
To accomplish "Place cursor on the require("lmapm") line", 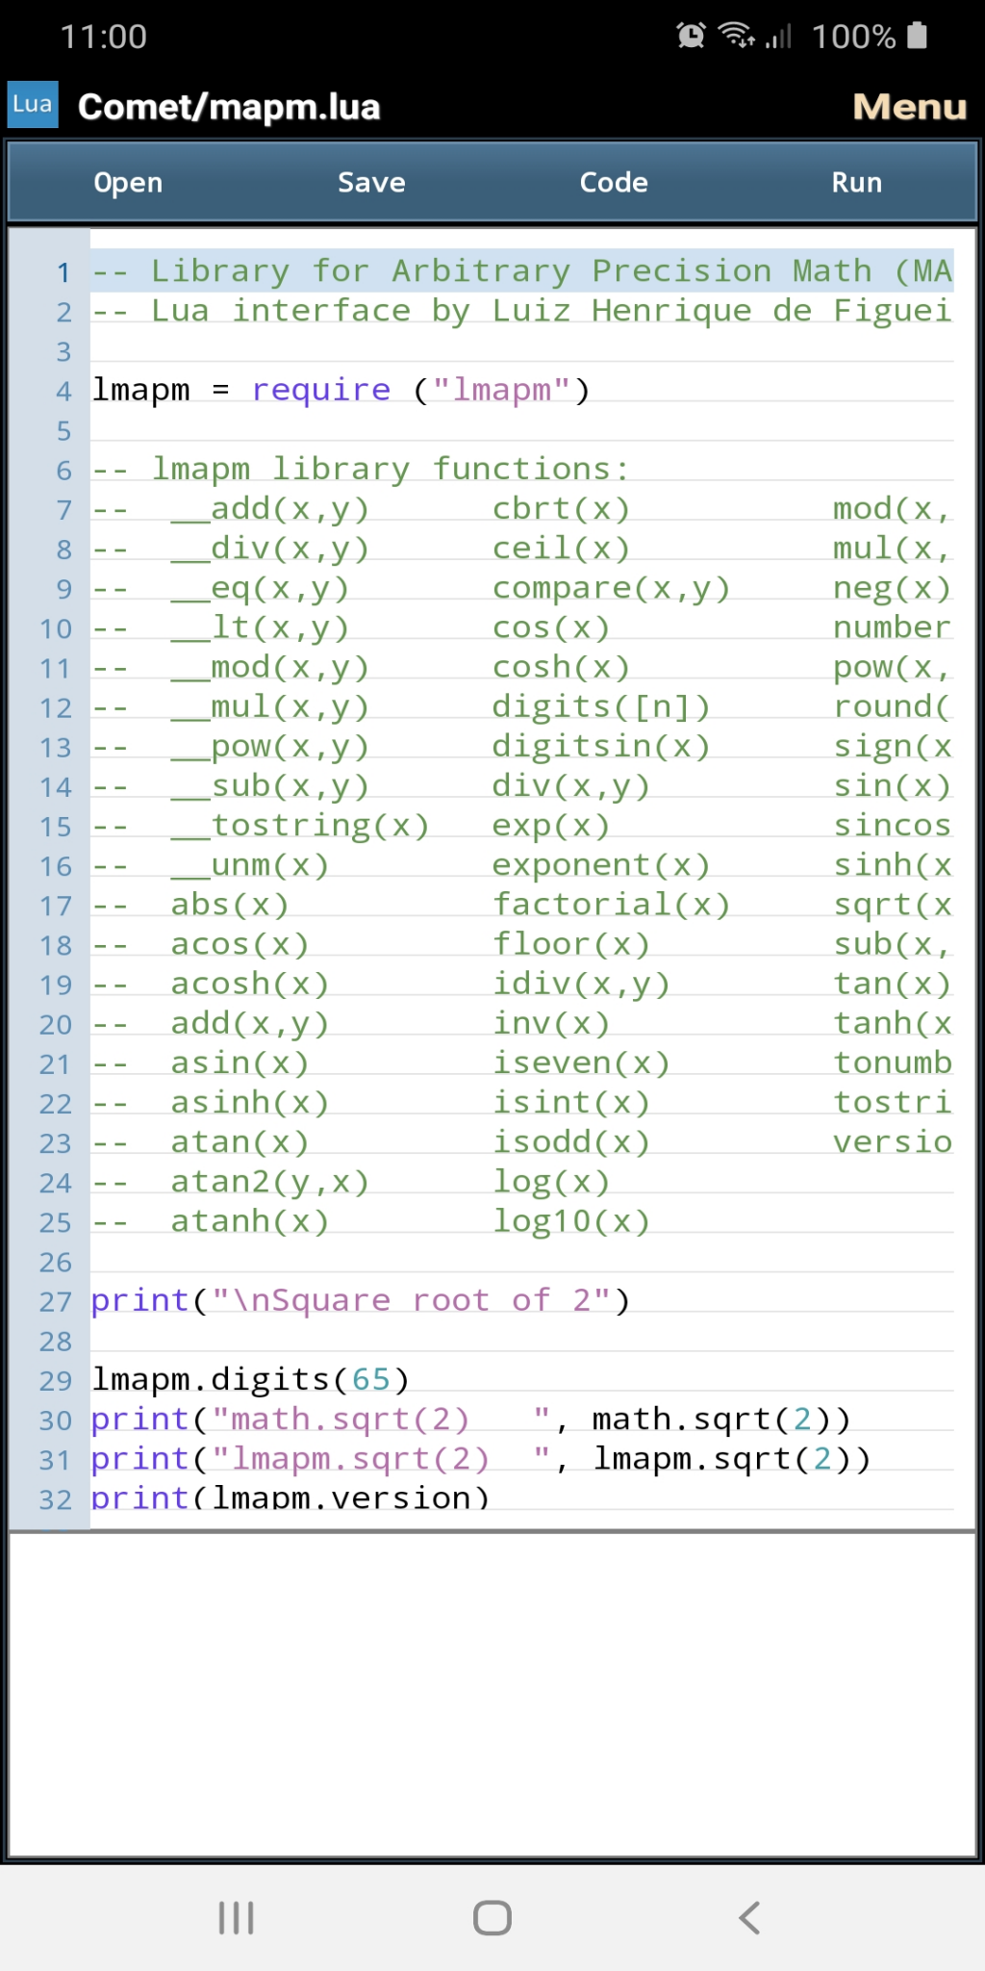I will coord(341,391).
